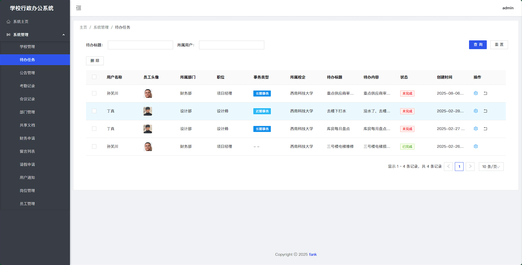
Task: Go to next page with right arrow
Action: (470, 167)
